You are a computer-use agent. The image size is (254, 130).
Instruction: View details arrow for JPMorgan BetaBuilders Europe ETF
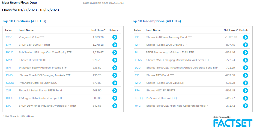(x=115, y=98)
